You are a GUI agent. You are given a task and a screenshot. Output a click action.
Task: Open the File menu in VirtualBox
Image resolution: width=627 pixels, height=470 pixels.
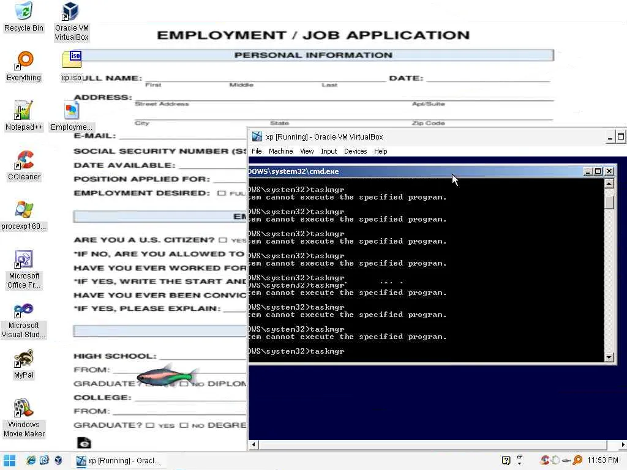tap(257, 151)
